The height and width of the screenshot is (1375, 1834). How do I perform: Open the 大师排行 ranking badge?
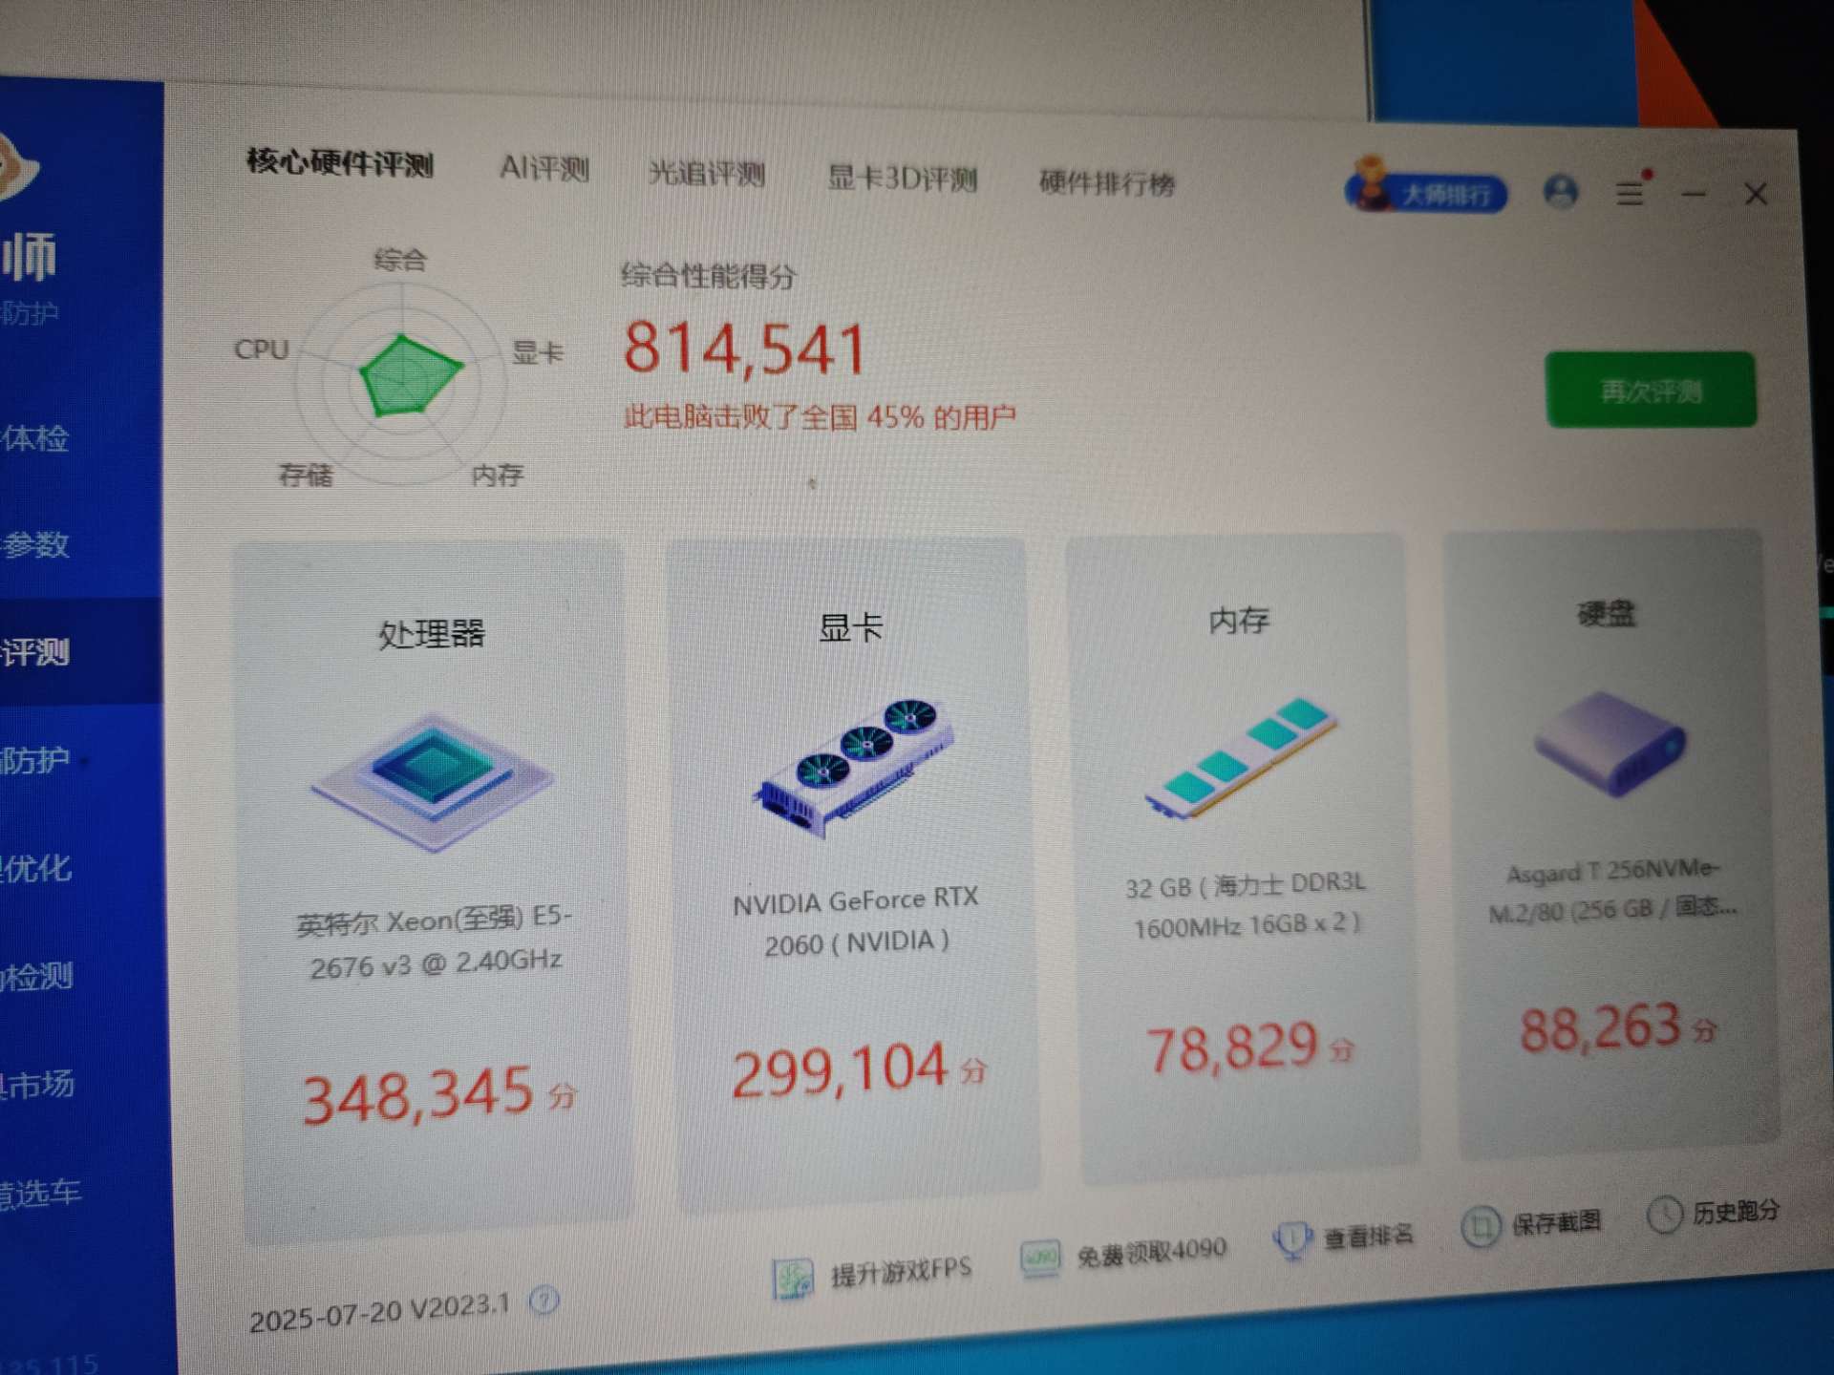coord(1426,189)
